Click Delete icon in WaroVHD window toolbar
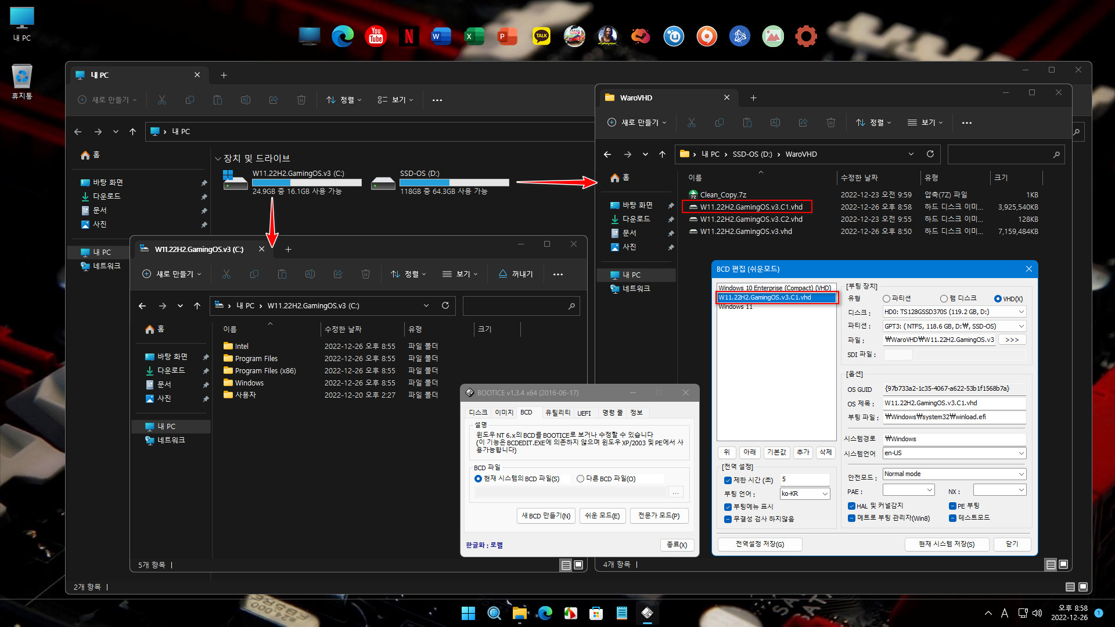Viewport: 1115px width, 627px height. coord(830,122)
